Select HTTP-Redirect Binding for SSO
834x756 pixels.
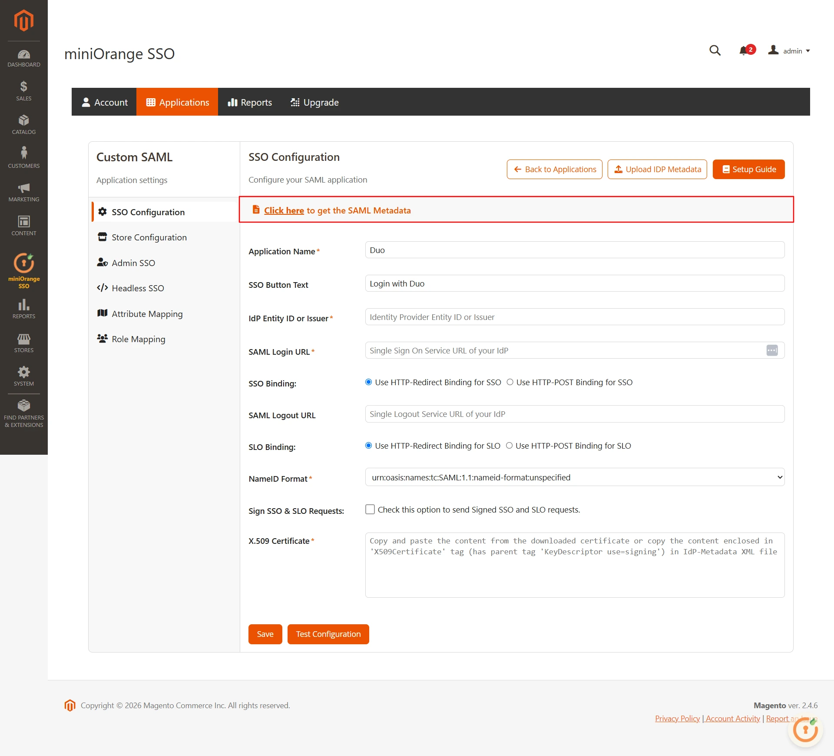click(x=368, y=382)
